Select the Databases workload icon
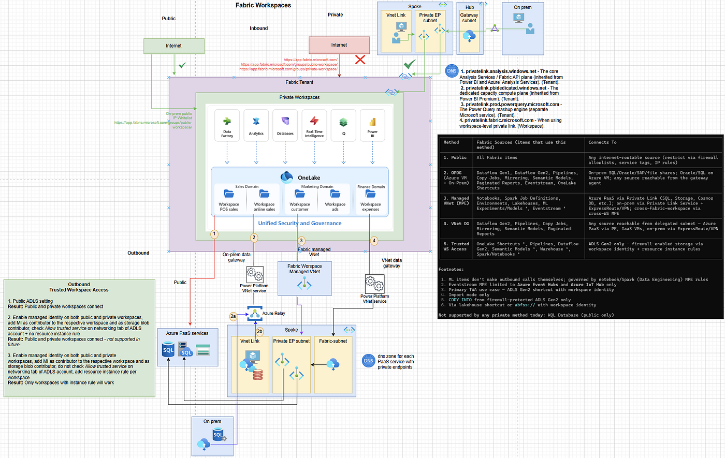725x458 pixels. pos(285,121)
